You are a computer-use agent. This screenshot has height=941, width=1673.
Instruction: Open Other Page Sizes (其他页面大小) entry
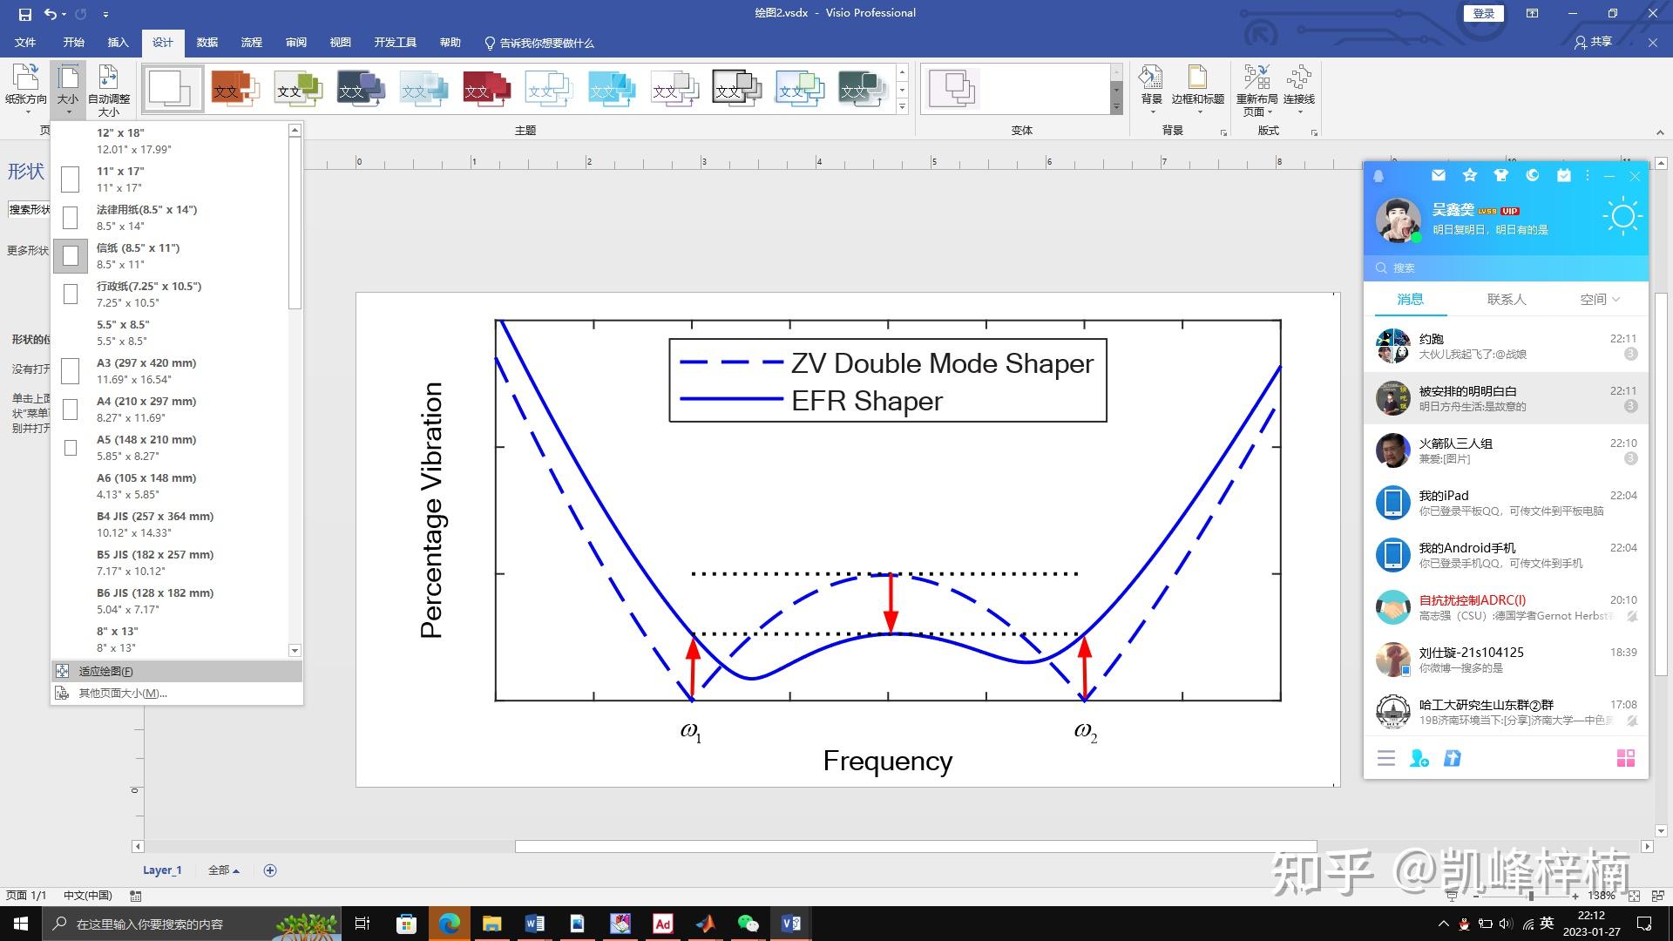coord(177,694)
